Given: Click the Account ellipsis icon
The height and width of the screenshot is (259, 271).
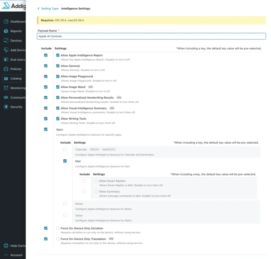Looking at the screenshot, I should [x=6, y=255].
